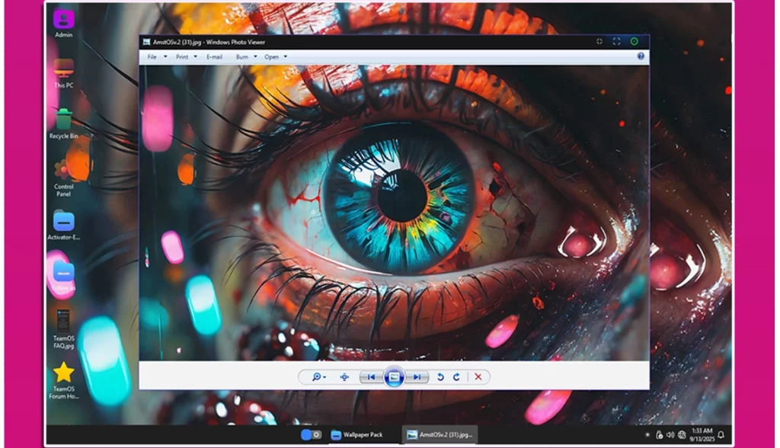Advance to the next photo
This screenshot has height=448, width=780.
417,377
